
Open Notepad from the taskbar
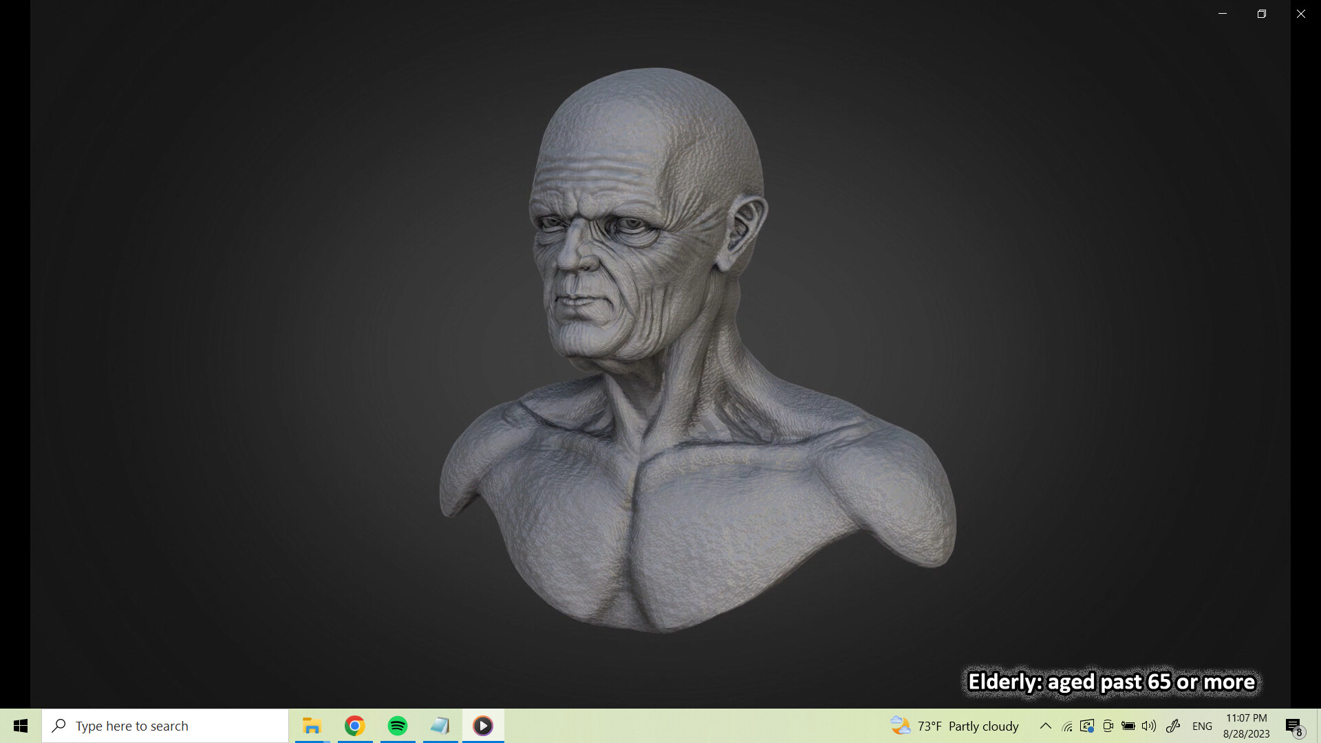(x=440, y=726)
